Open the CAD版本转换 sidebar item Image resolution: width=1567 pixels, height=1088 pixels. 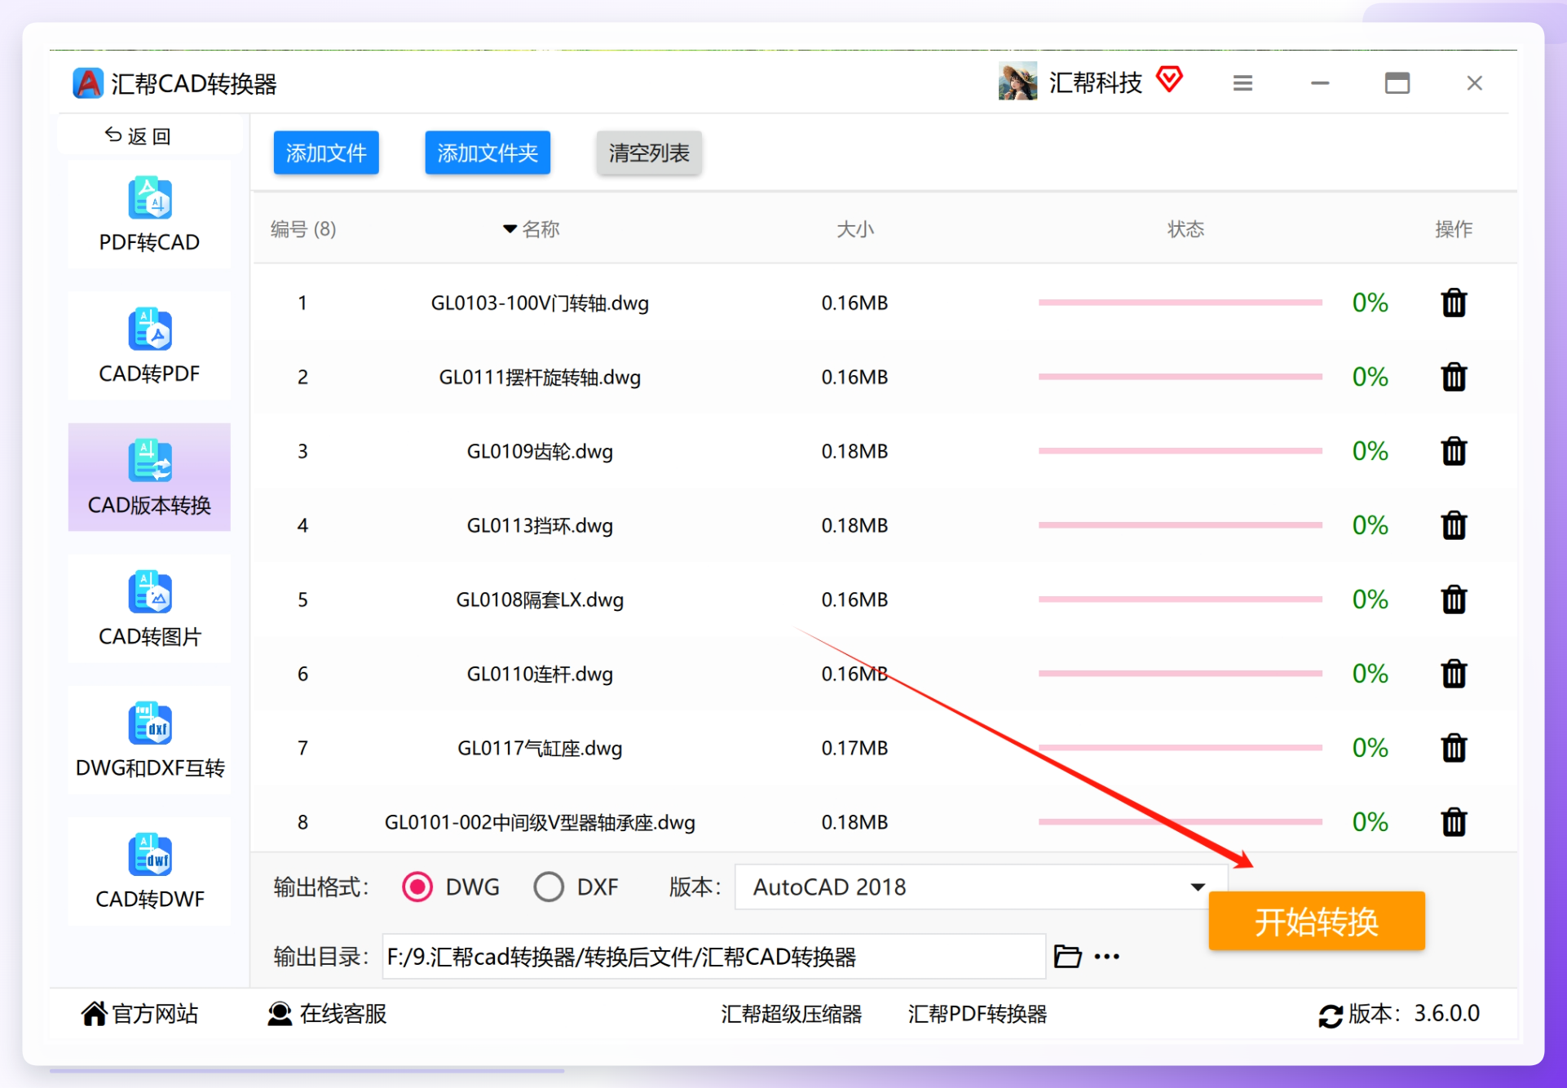(x=149, y=477)
